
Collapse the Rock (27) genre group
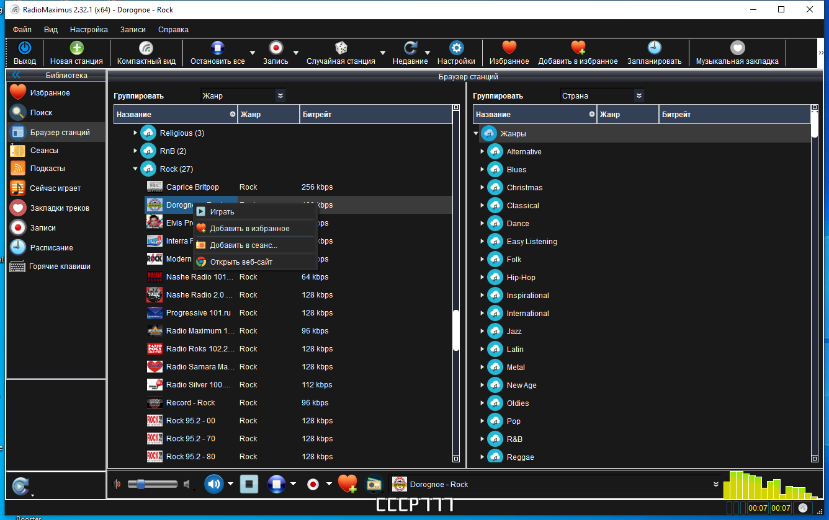pyautogui.click(x=135, y=169)
